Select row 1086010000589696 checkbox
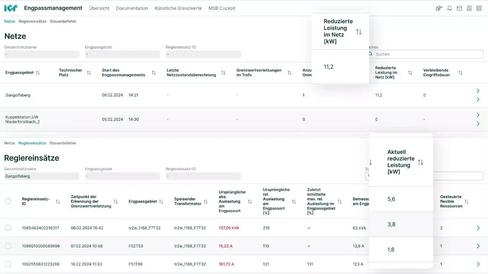488x274 pixels. tap(8, 246)
